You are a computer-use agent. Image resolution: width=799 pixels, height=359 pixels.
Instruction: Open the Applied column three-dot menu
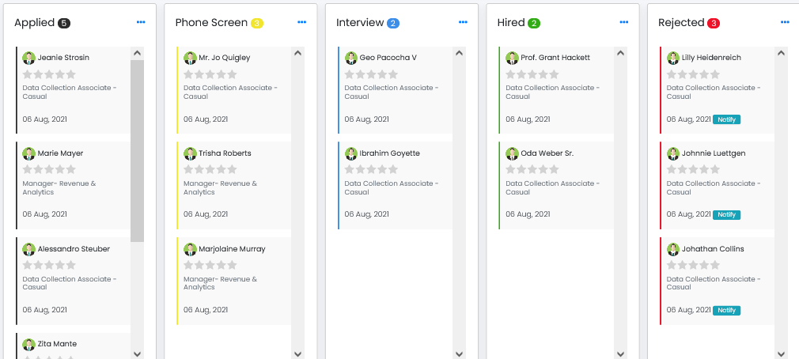click(x=141, y=22)
